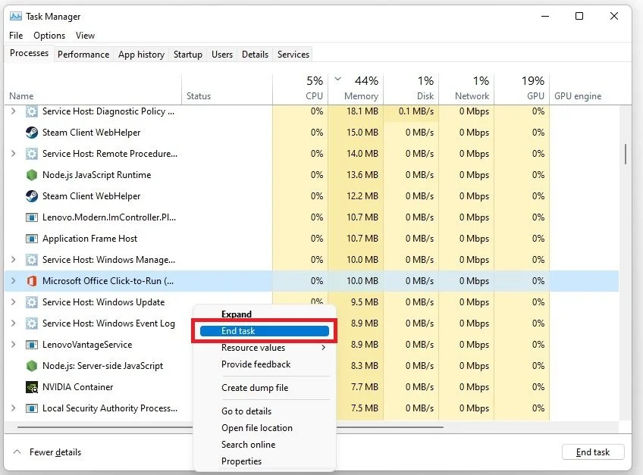Click the Service Host: Windows Manage gear icon
The image size is (643, 475).
(32, 260)
